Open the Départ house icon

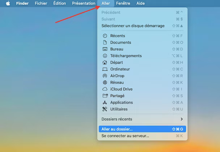105,62
